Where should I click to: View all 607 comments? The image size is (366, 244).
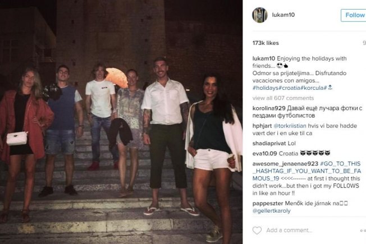(283, 98)
